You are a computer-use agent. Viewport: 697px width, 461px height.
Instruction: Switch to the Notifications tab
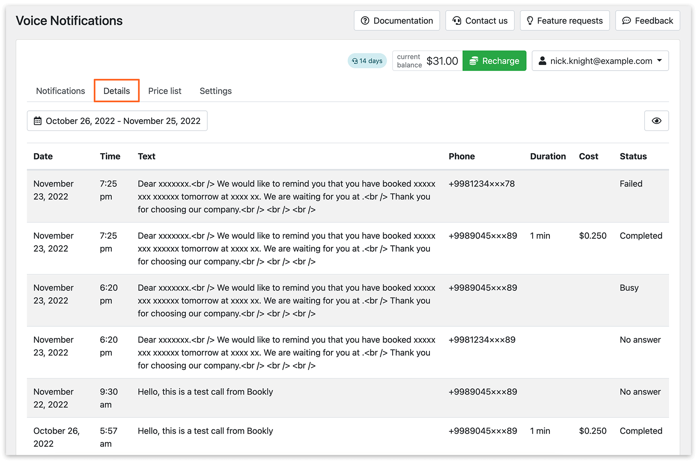click(61, 91)
